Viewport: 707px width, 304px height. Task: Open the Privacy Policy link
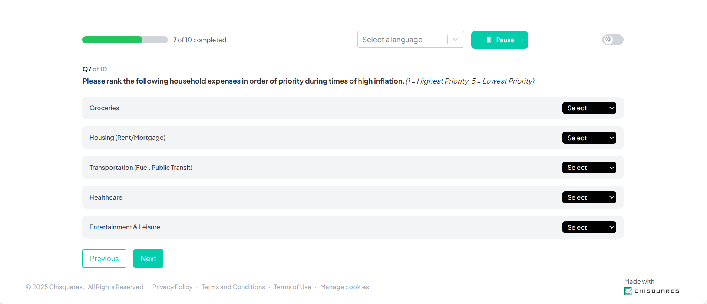(x=172, y=287)
